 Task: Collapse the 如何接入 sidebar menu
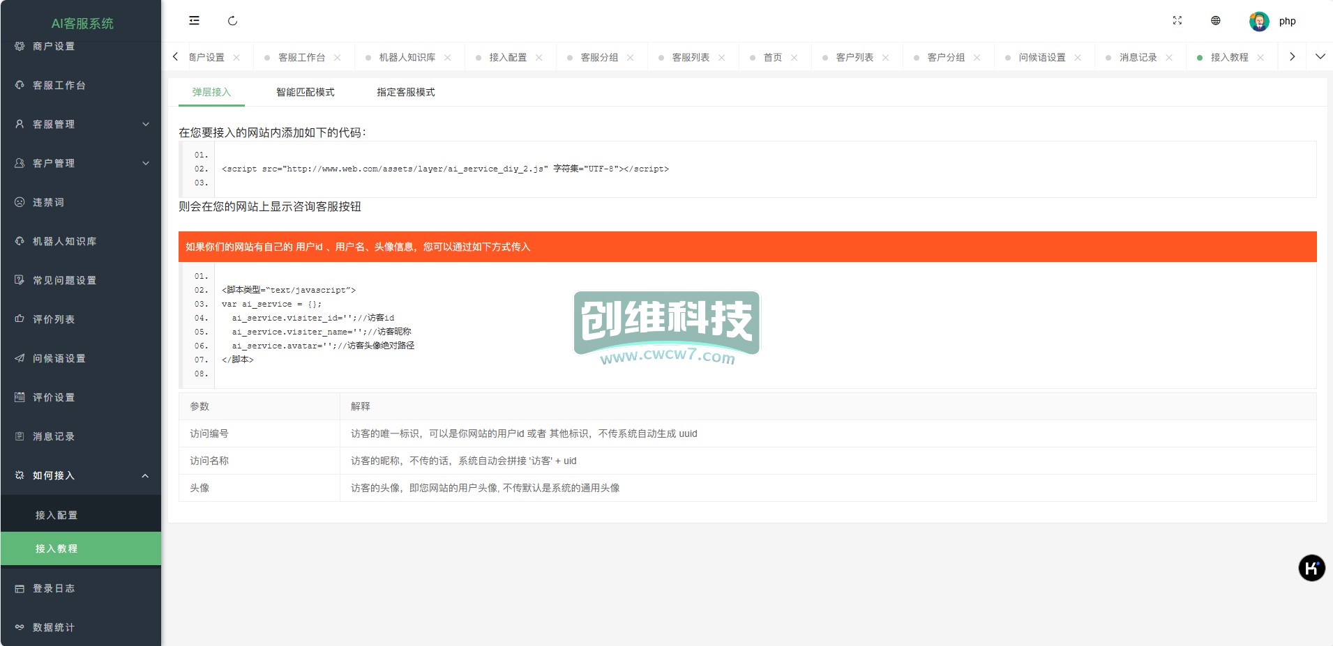click(80, 475)
